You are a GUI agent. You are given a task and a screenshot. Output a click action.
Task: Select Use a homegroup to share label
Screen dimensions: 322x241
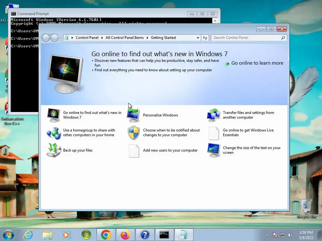89,133
